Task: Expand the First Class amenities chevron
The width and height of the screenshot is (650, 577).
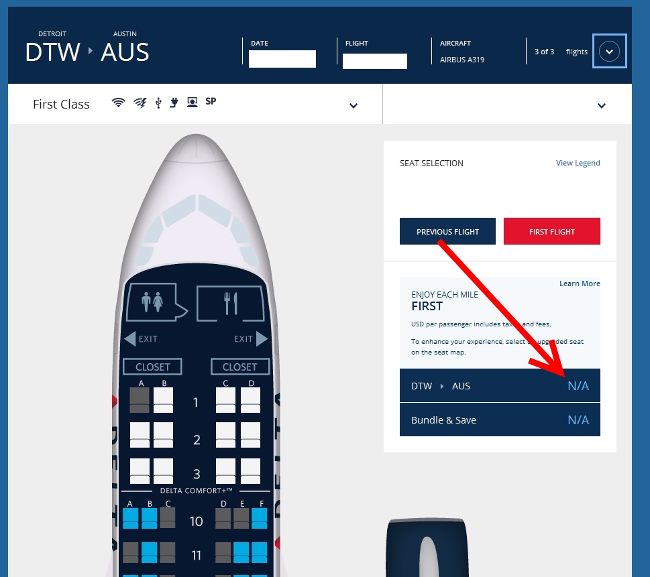Action: tap(354, 106)
